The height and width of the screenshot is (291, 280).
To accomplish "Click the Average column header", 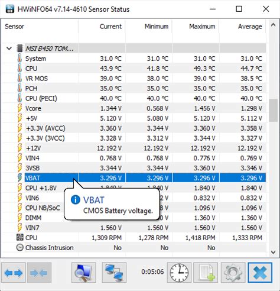I will [250, 26].
